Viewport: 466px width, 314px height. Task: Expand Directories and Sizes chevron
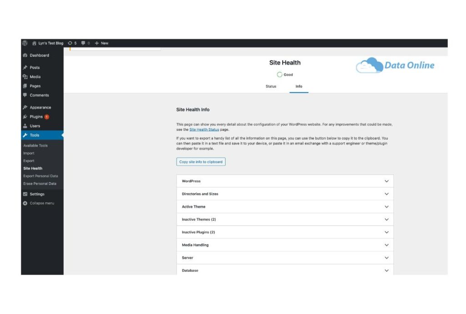coord(386,194)
